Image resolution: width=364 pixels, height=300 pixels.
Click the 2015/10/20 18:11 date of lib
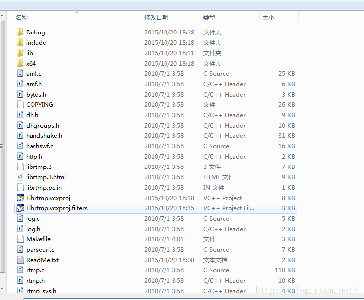coord(169,53)
